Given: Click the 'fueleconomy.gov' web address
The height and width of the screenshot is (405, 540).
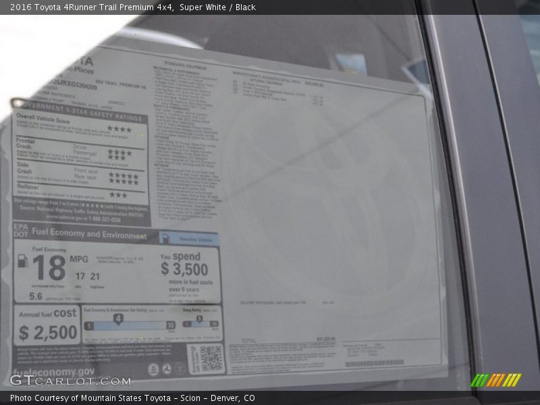Looking at the screenshot, I should pos(54,372).
